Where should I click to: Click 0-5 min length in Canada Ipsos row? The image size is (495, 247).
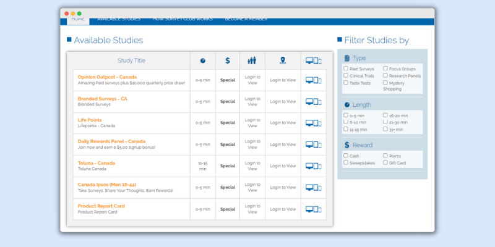[x=203, y=188]
